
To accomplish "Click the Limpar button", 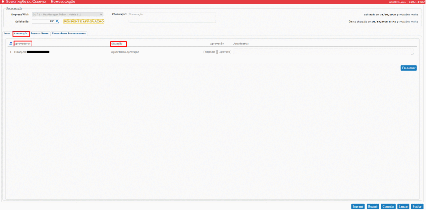I will coord(403,206).
